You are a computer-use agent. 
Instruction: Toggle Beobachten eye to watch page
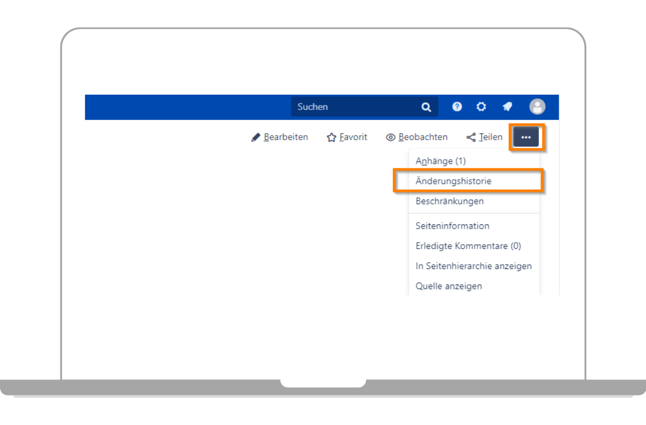coord(391,137)
